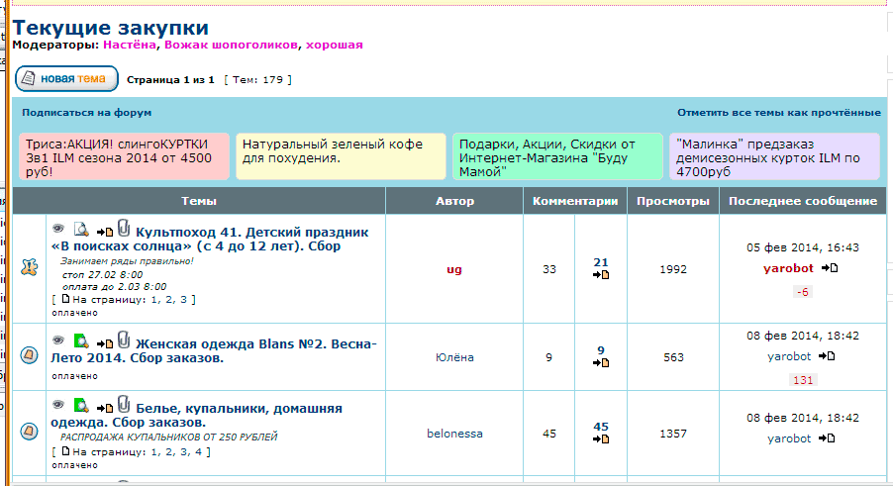
Task: Mark all topics read via "Отметить все темы как прочтённые"
Action: pos(778,113)
